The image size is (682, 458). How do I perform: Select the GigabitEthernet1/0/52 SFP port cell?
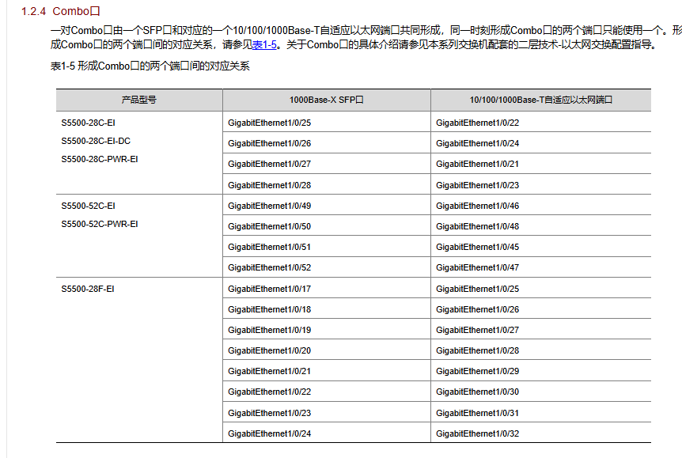pyautogui.click(x=269, y=267)
